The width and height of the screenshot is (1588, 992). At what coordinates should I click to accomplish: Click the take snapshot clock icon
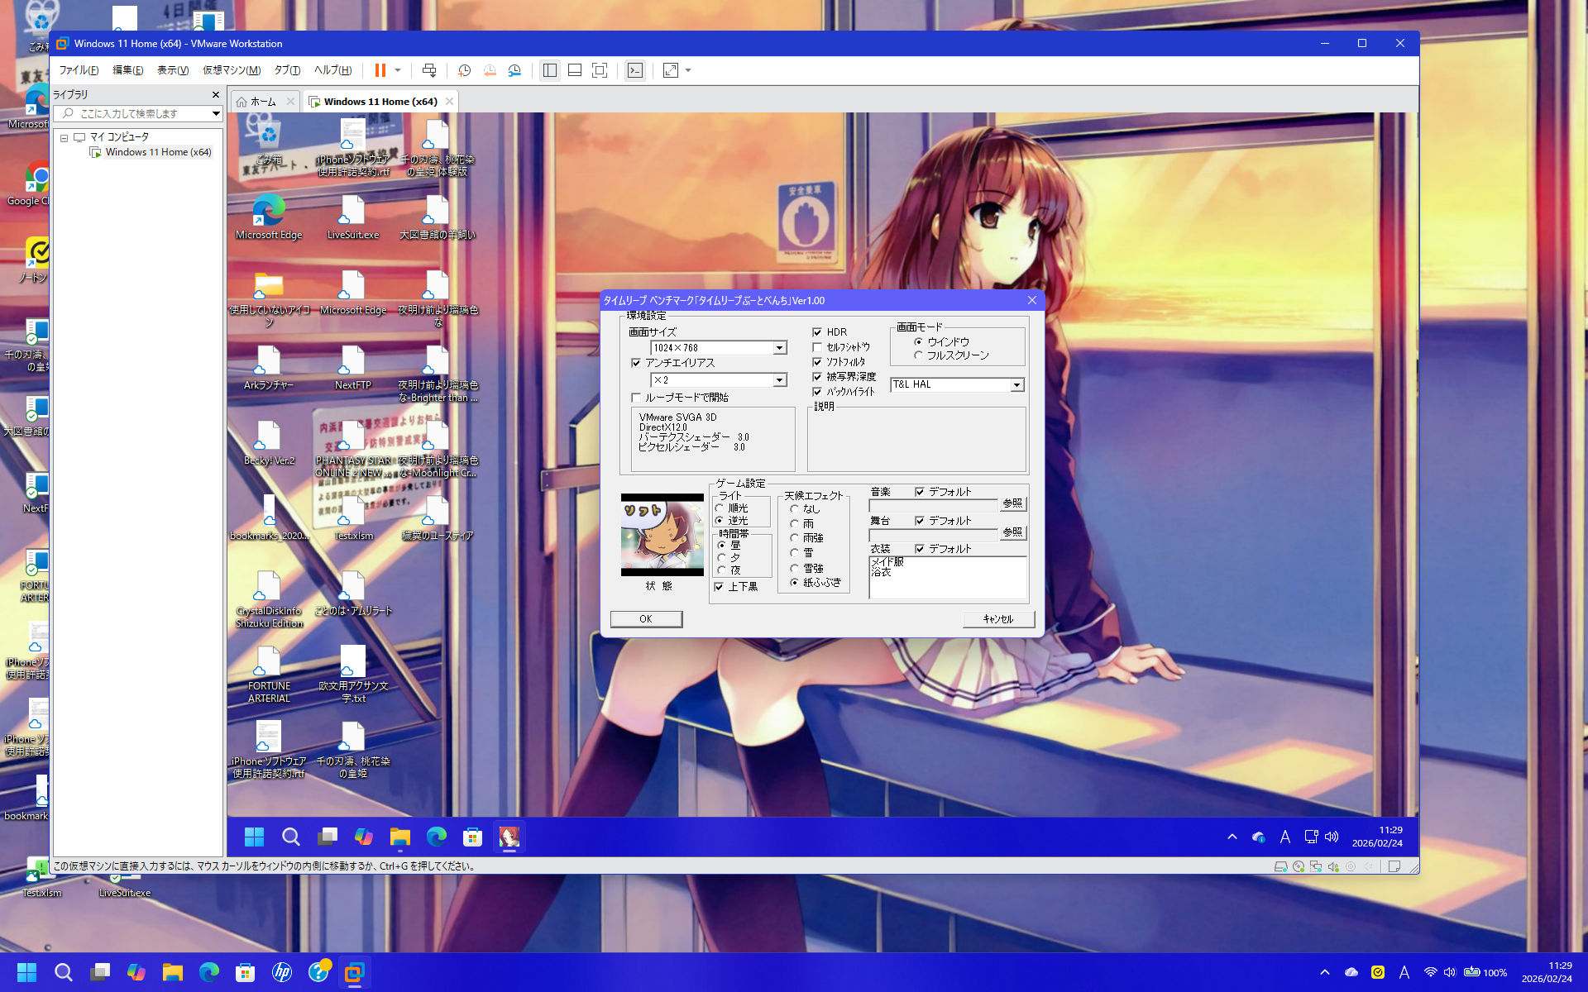464,70
